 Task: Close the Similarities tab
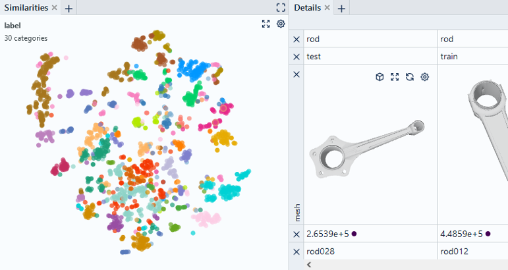55,7
